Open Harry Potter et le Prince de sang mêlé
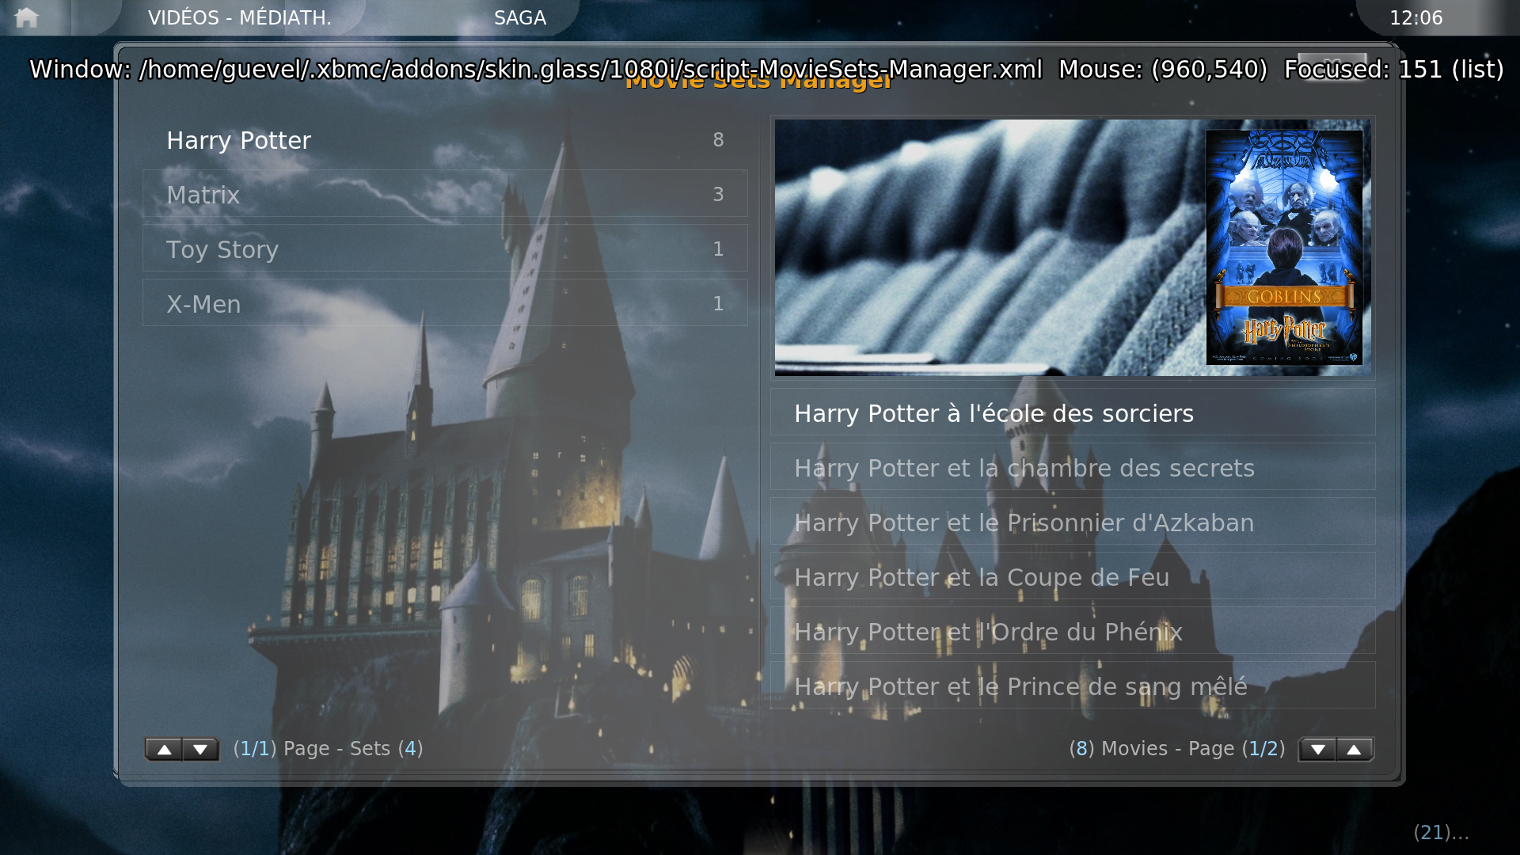The image size is (1520, 855). [x=1073, y=686]
